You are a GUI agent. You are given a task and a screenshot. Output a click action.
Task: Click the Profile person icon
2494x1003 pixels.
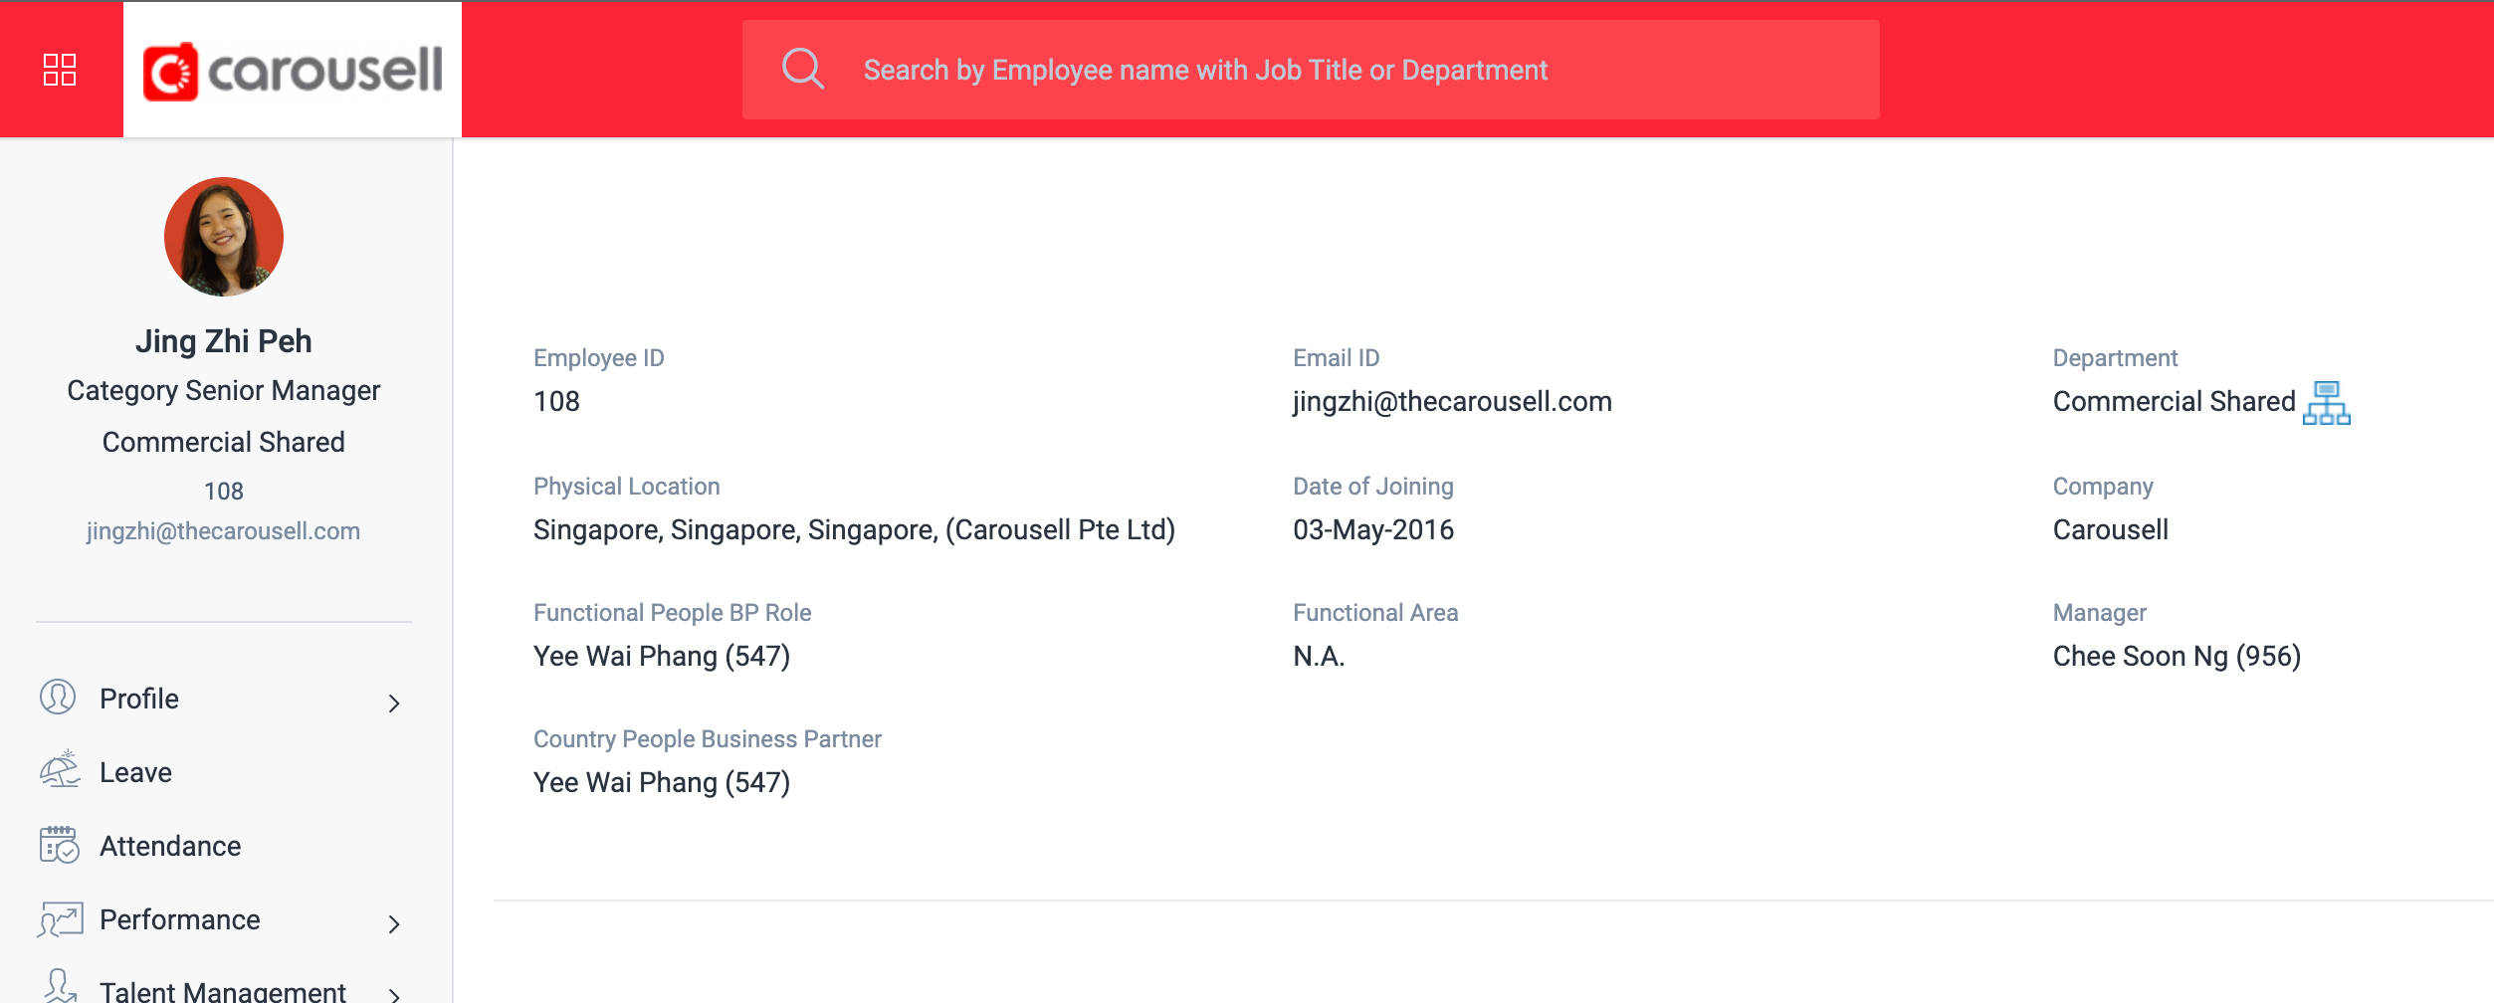(x=58, y=697)
